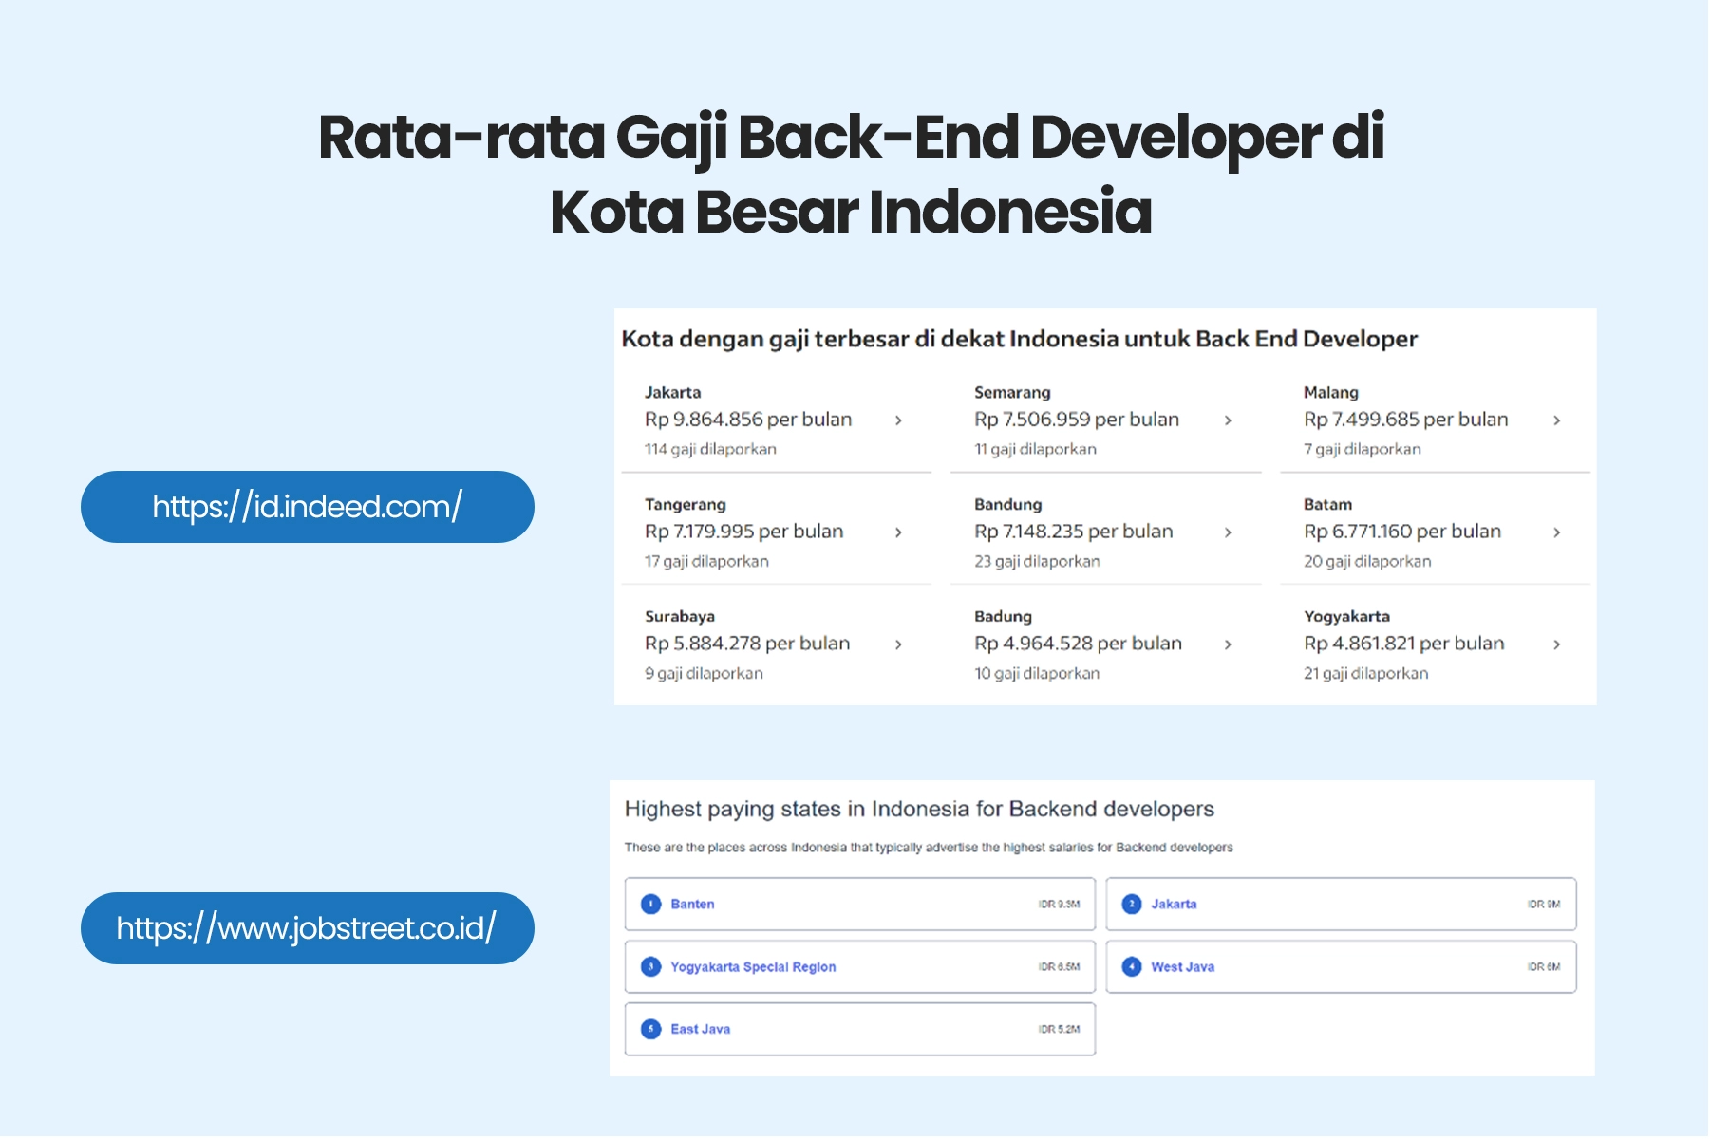The image size is (1711, 1139).
Task: Expand Yogyakarta salary row chevron
Action: pyautogui.click(x=1557, y=644)
